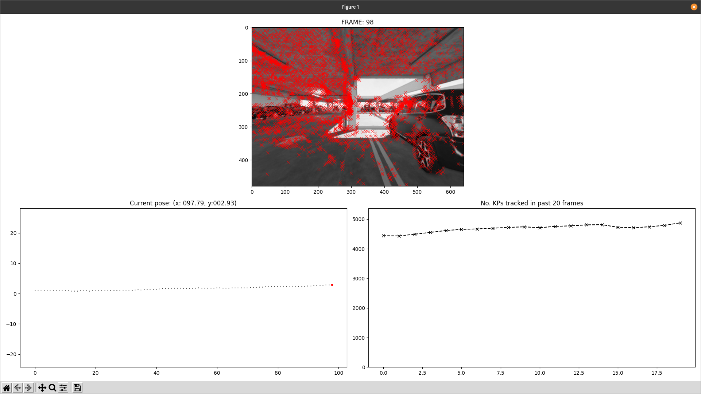Click the red current pose dot
Screen dimensions: 701x394
pos(332,285)
